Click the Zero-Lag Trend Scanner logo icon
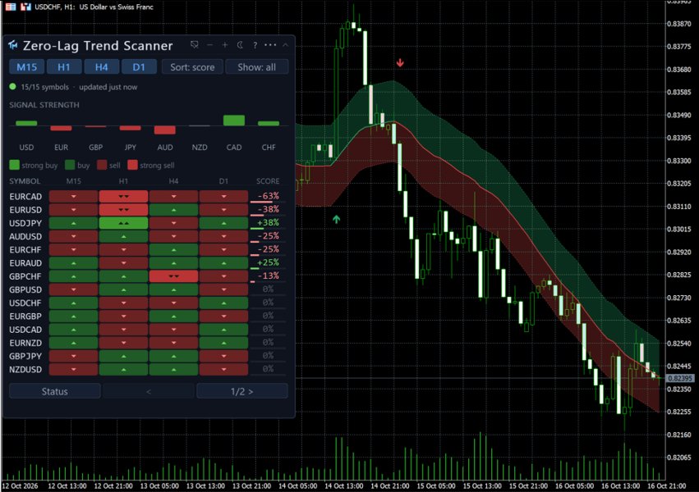 (12, 45)
